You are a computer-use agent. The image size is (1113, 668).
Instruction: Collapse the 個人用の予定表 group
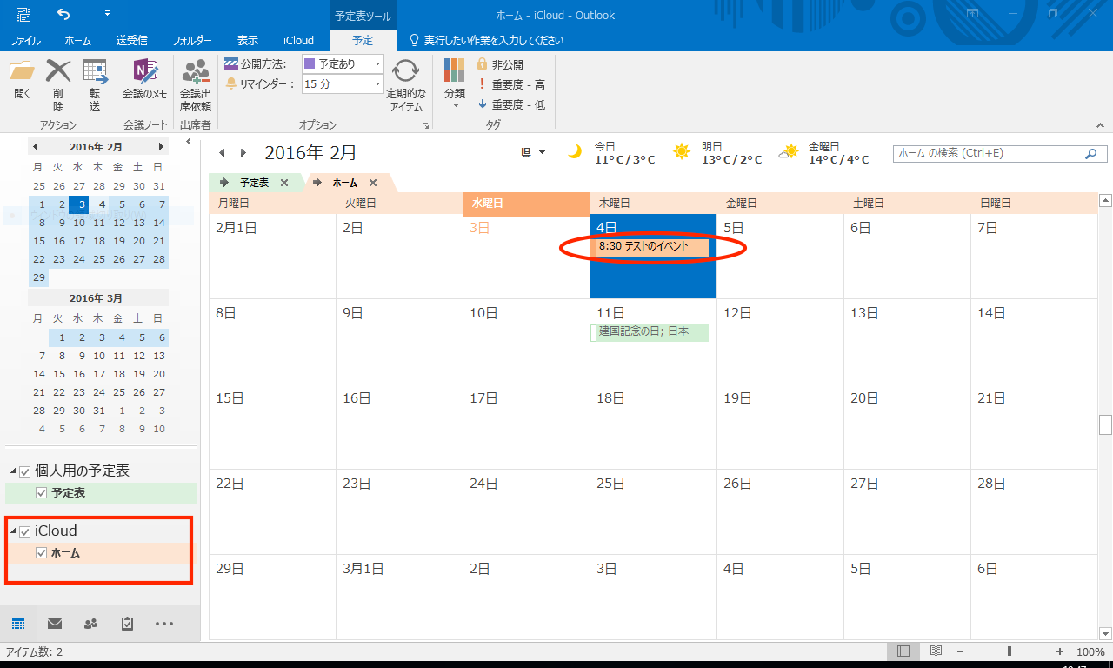tap(13, 471)
